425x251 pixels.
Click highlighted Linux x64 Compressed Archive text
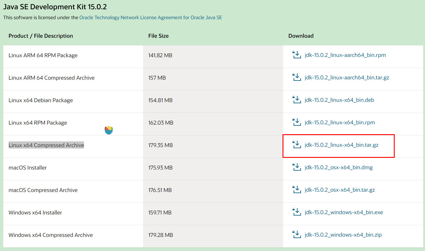click(46, 145)
